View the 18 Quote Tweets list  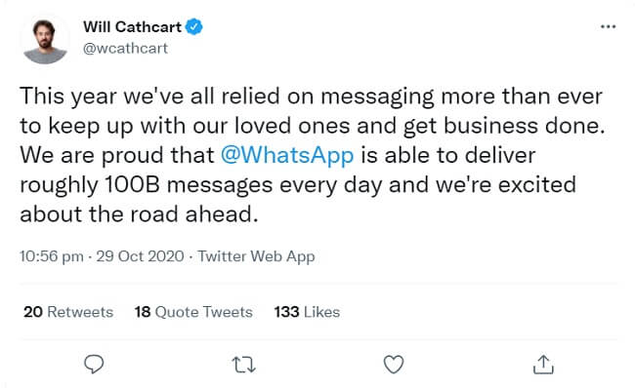(x=193, y=312)
